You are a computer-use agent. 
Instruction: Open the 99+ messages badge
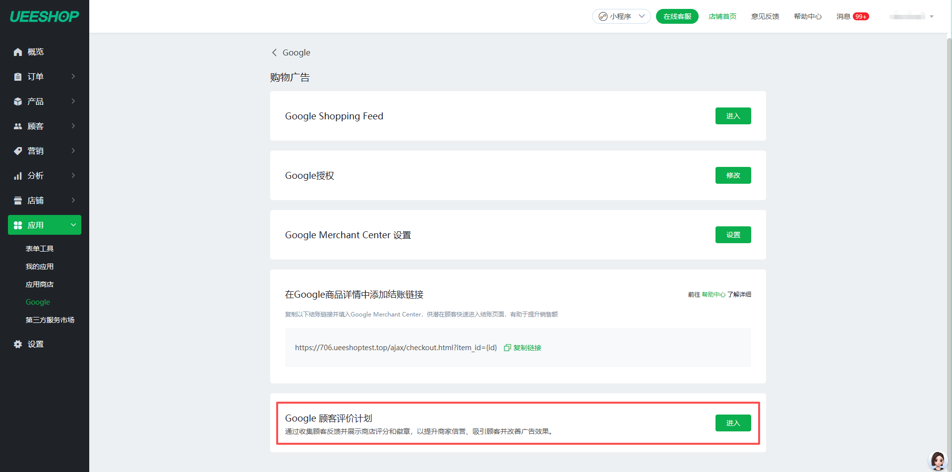tap(861, 16)
